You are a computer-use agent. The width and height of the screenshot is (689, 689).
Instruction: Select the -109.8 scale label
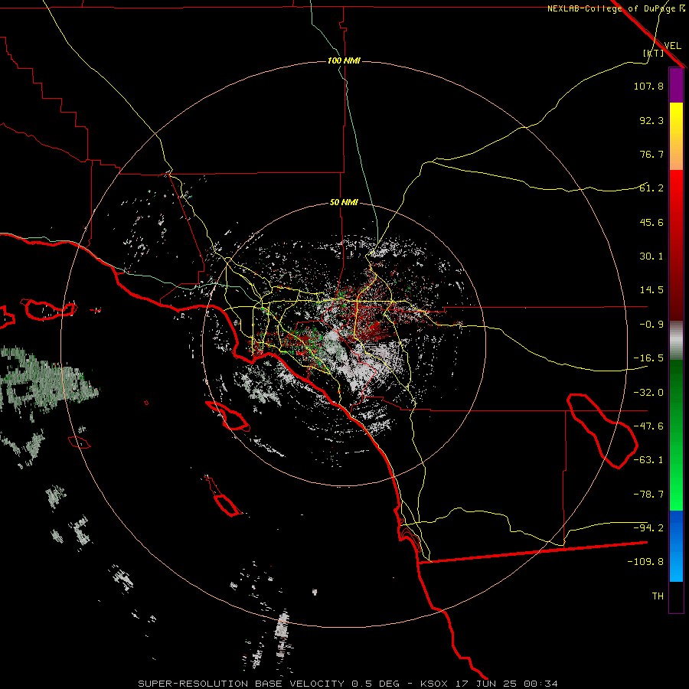pyautogui.click(x=645, y=562)
